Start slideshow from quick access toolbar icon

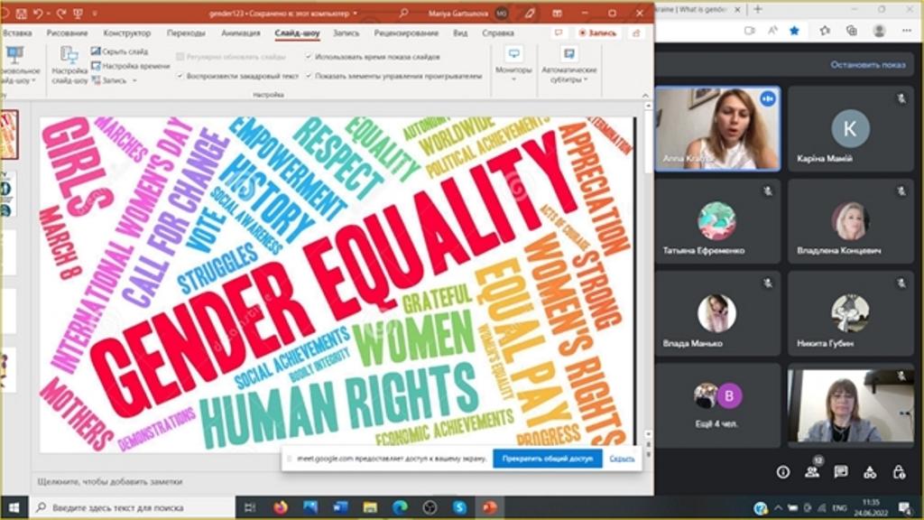pos(78,13)
